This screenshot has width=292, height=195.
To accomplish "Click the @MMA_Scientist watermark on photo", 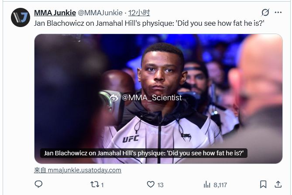I will 145,98.
